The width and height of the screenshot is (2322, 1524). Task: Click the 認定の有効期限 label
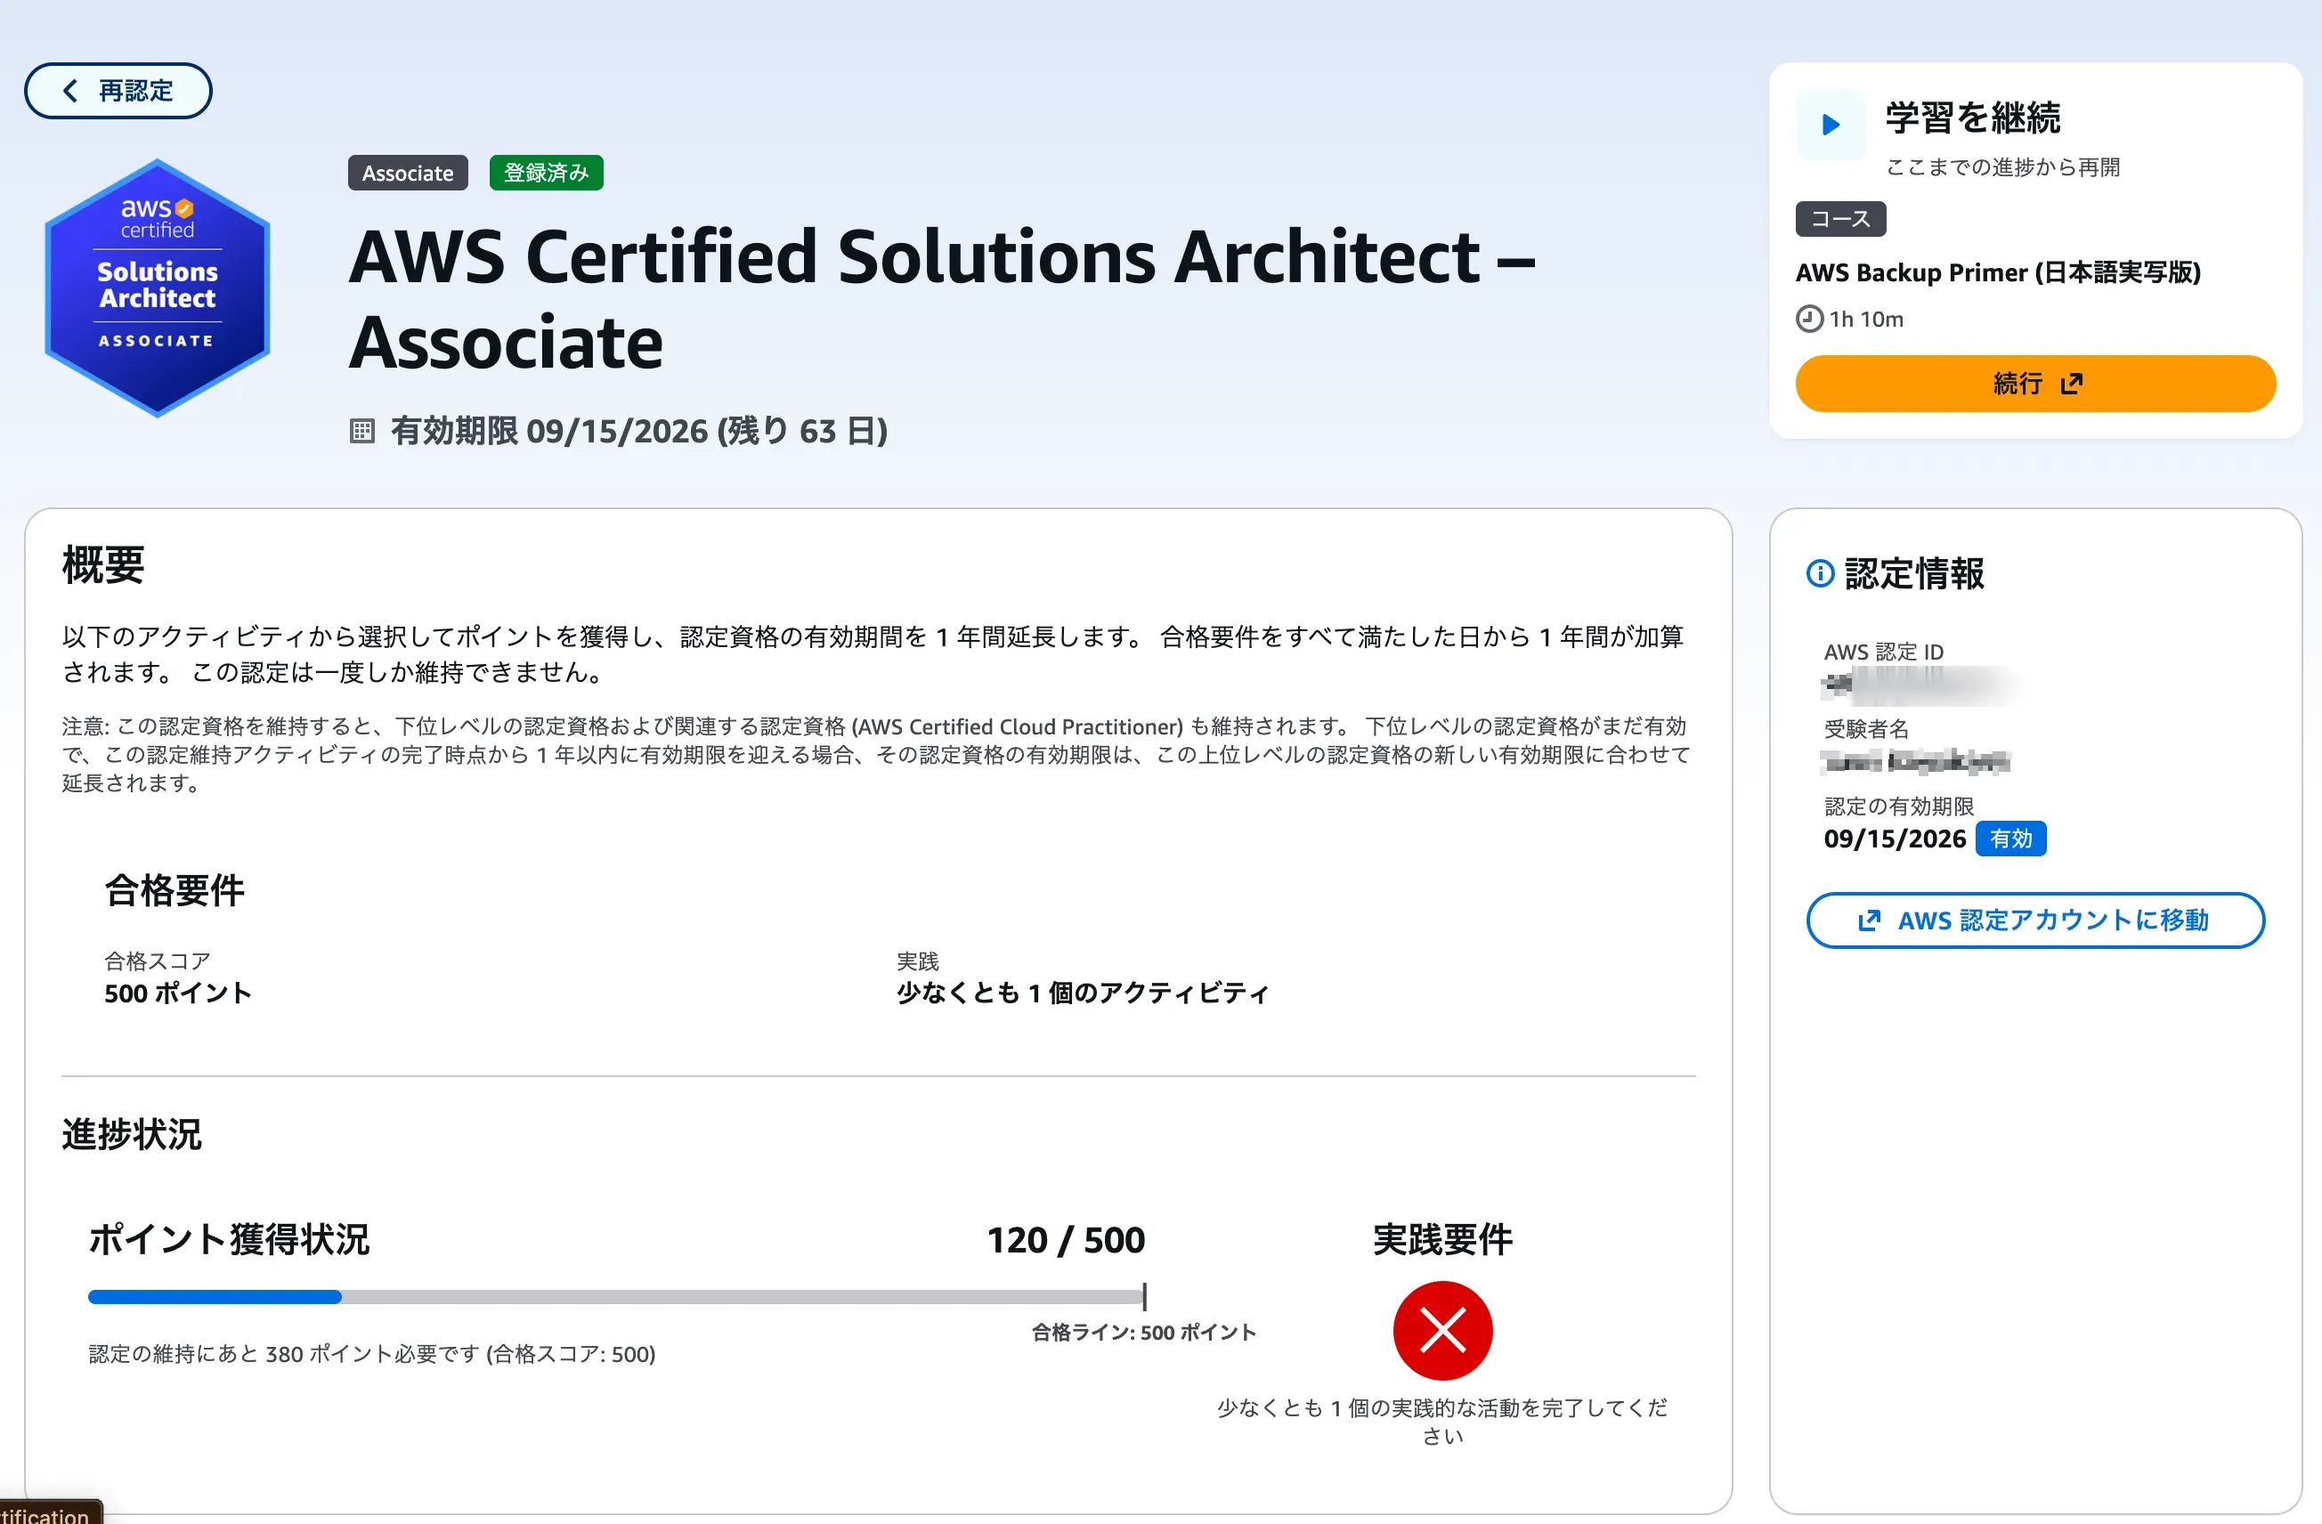coord(1898,806)
